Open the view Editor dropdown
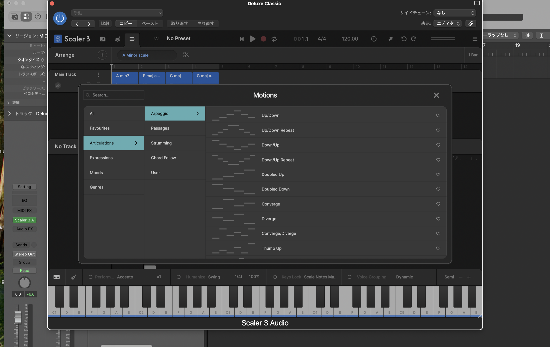 tap(448, 23)
